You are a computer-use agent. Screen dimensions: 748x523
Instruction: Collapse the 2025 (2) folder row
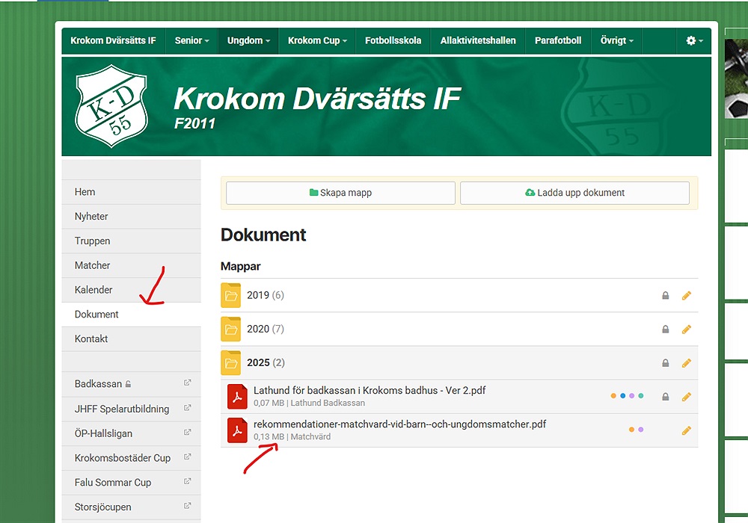pyautogui.click(x=459, y=363)
